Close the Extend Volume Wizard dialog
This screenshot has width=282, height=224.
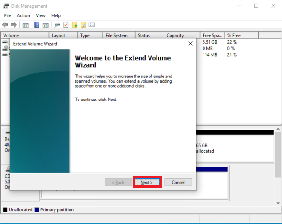(x=190, y=43)
